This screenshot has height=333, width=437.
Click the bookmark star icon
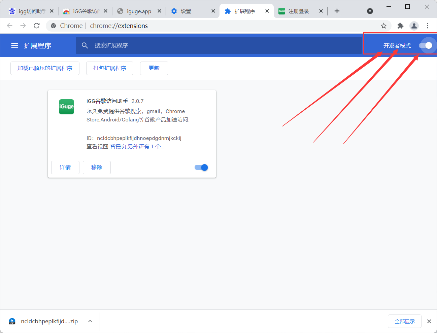tap(383, 26)
